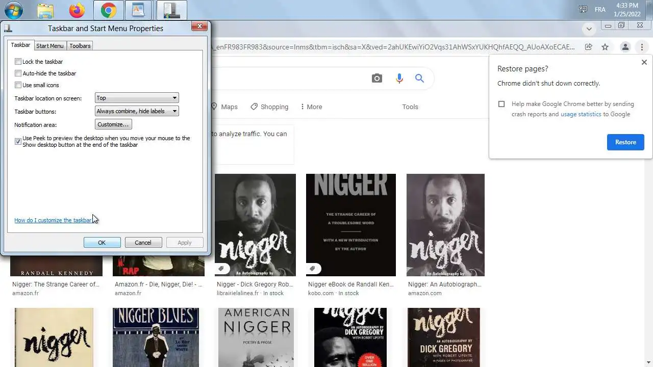The image size is (653, 367).
Task: Tick the crash reports checkbox in Chrome
Action: (501, 104)
